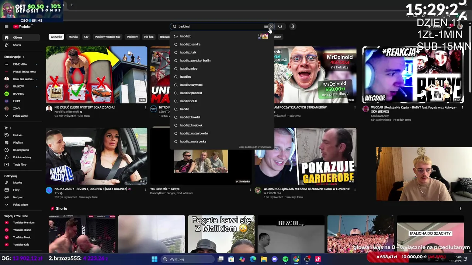The height and width of the screenshot is (265, 472).
Task: Click the YouTube logo
Action: 22,26
